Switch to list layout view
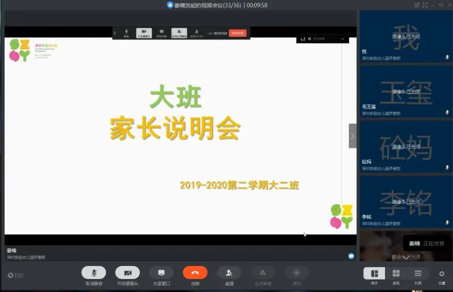Screen dimensions: 453x292 coord(418,273)
